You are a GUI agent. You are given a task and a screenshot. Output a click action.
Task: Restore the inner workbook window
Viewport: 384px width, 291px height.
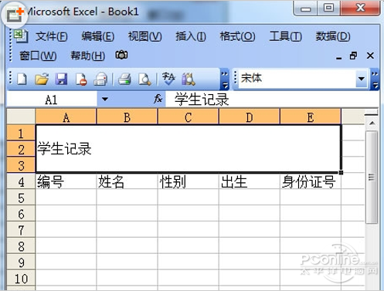point(353,56)
